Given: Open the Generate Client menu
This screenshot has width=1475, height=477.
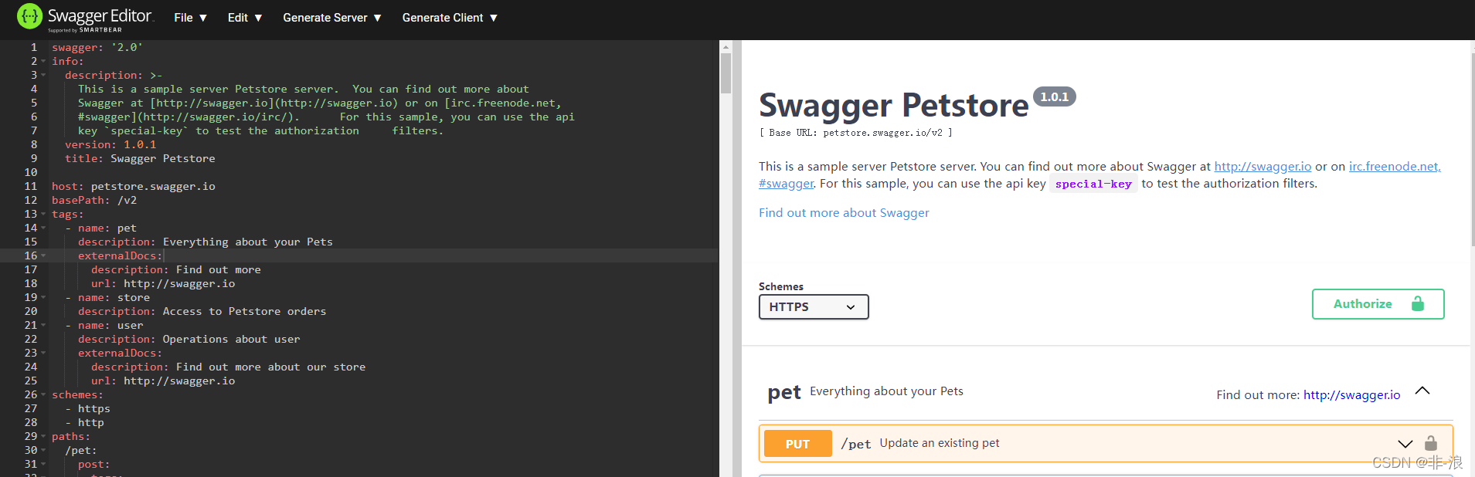Looking at the screenshot, I should point(450,18).
